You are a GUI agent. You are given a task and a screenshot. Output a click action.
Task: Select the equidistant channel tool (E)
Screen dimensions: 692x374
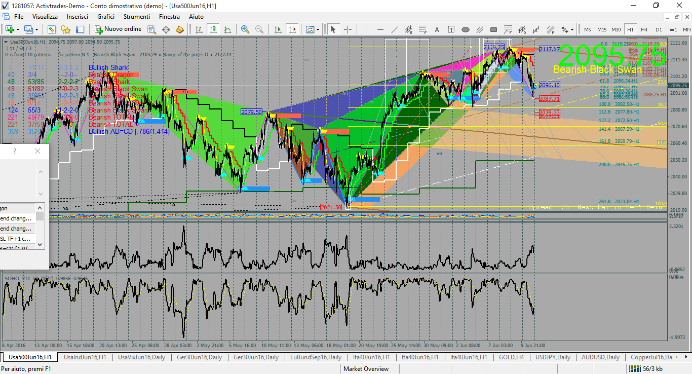[408, 29]
